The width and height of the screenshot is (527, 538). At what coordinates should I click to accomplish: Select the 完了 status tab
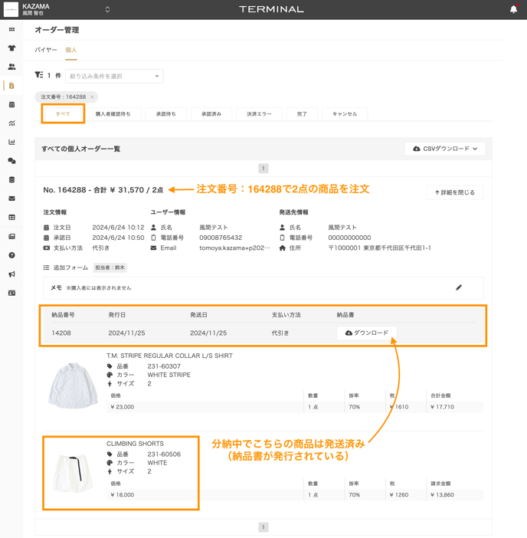[302, 114]
